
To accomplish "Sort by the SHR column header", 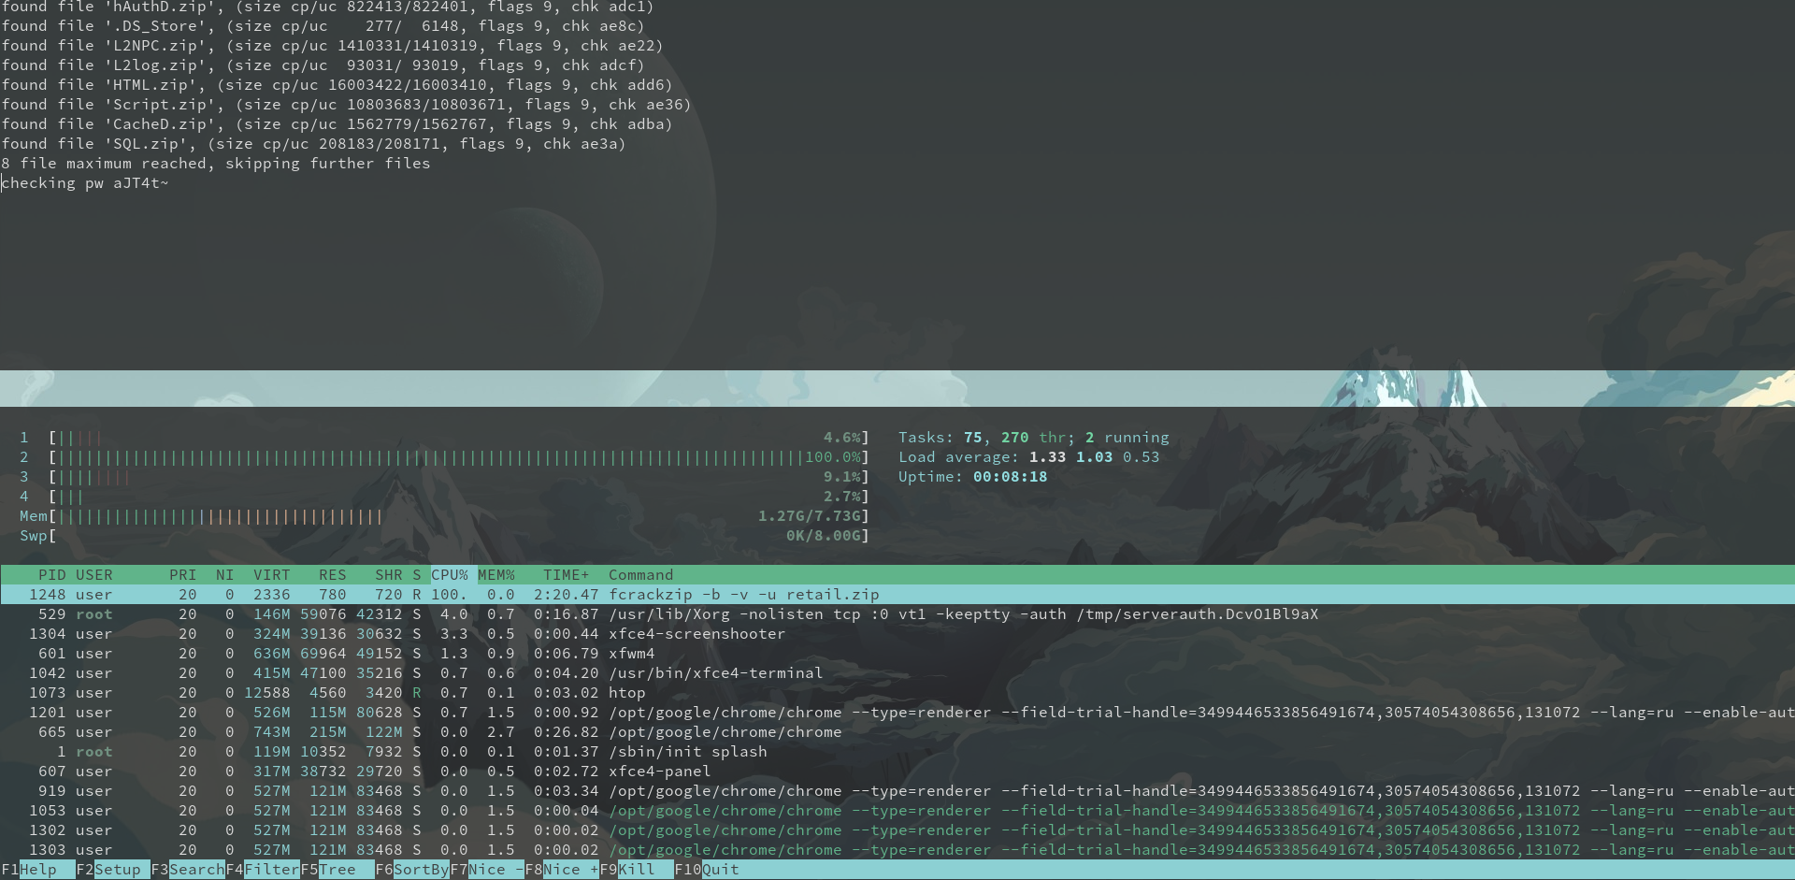I will click(x=389, y=575).
